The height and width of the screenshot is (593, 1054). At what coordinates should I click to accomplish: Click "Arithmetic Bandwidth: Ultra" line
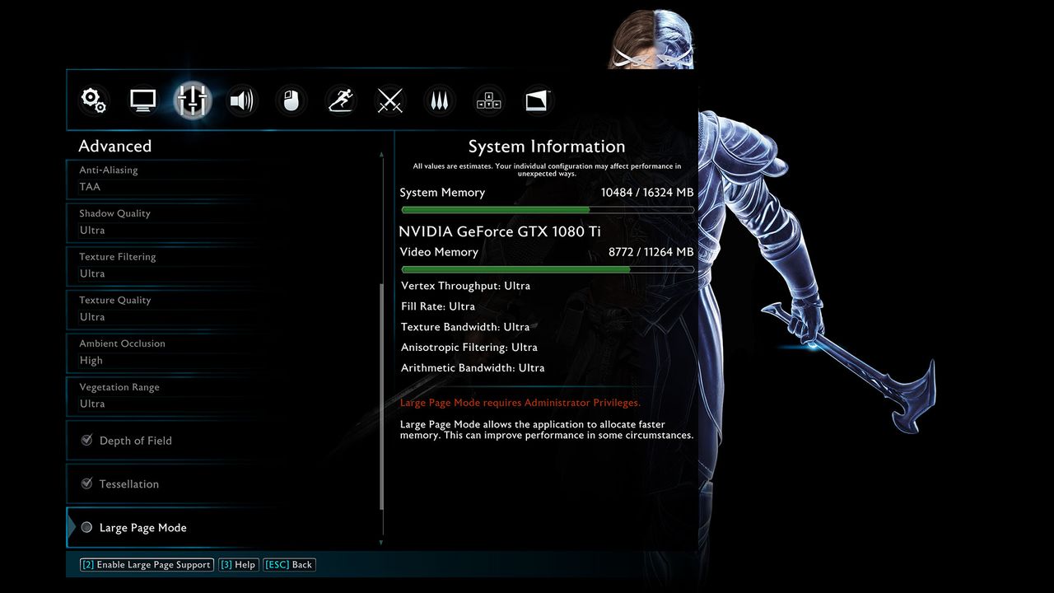[473, 368]
